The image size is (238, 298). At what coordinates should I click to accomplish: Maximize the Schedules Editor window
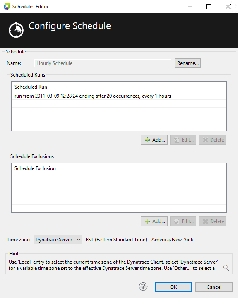click(x=209, y=7)
